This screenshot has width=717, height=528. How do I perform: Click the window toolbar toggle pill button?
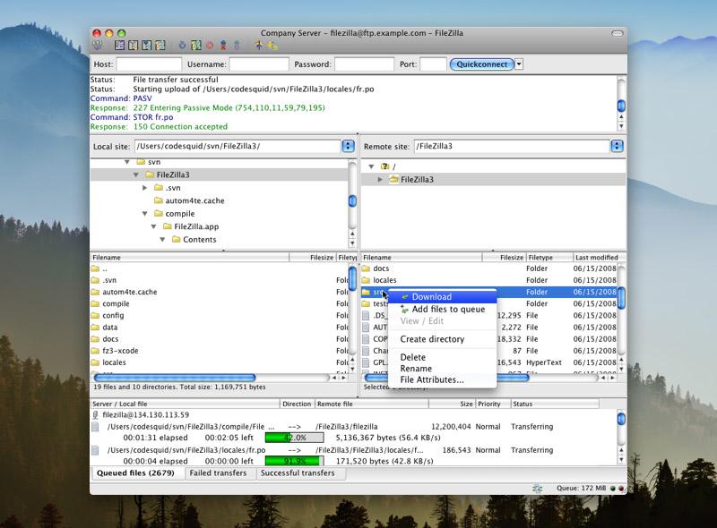pyautogui.click(x=618, y=33)
